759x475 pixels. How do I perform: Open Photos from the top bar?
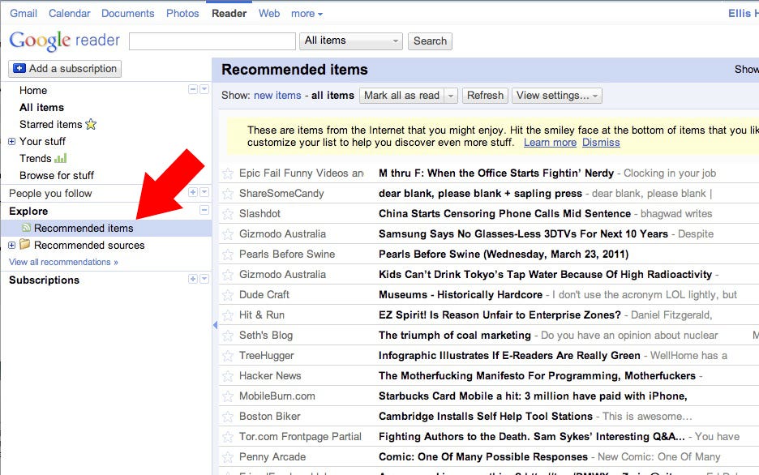[x=182, y=14]
